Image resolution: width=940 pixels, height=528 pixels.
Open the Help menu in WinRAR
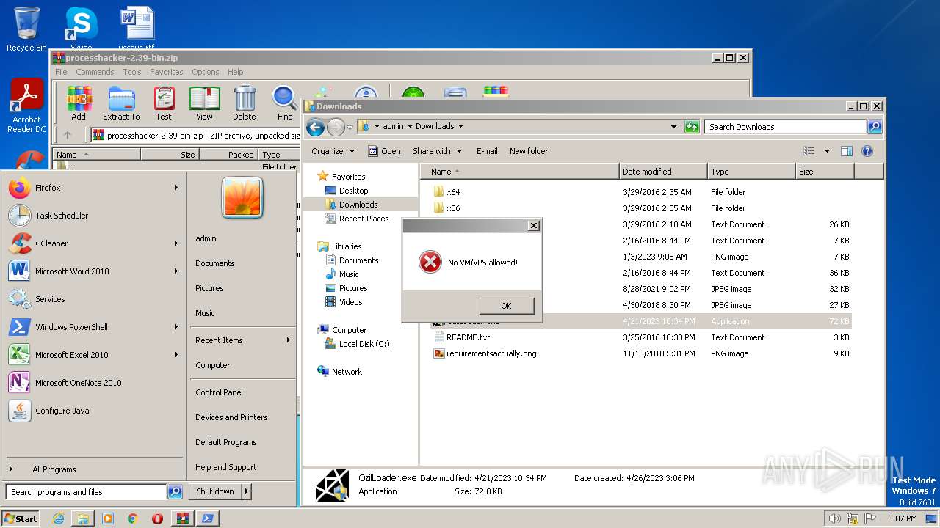click(x=235, y=72)
